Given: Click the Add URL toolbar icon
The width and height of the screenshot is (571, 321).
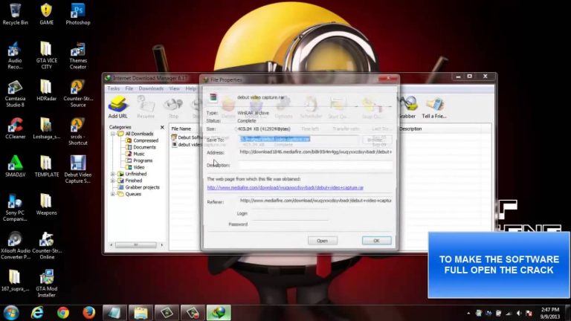Looking at the screenshot, I should (118, 107).
